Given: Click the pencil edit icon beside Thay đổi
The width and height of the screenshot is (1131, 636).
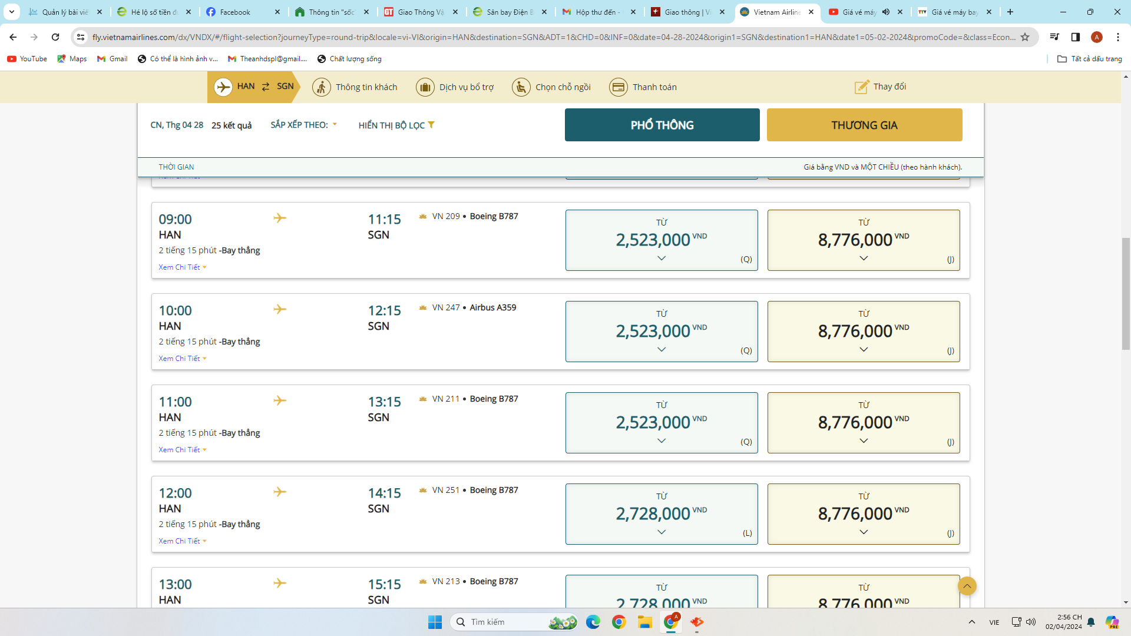Looking at the screenshot, I should [x=862, y=87].
